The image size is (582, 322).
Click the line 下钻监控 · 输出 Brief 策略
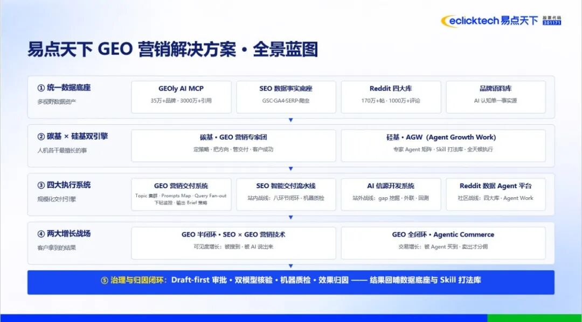click(181, 203)
